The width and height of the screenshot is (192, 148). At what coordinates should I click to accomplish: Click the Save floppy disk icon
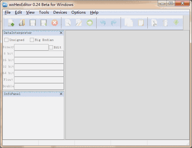click(x=33, y=23)
